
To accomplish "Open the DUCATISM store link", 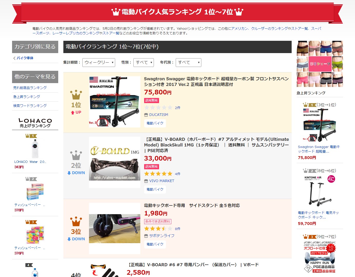I will coord(159,115).
